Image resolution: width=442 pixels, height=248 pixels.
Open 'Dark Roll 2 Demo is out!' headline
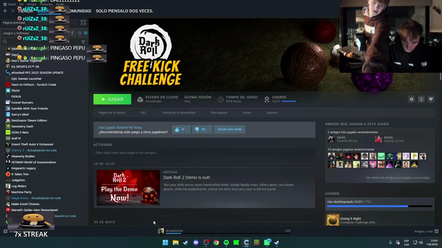[x=186, y=177]
